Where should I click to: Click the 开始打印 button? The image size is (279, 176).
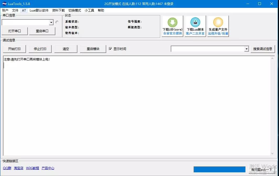[14, 49]
